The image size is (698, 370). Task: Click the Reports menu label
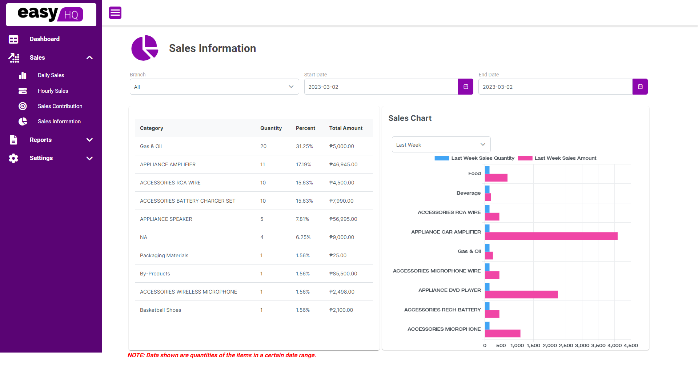[41, 140]
